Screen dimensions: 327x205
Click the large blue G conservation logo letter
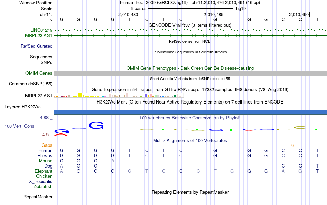[x=96, y=126]
